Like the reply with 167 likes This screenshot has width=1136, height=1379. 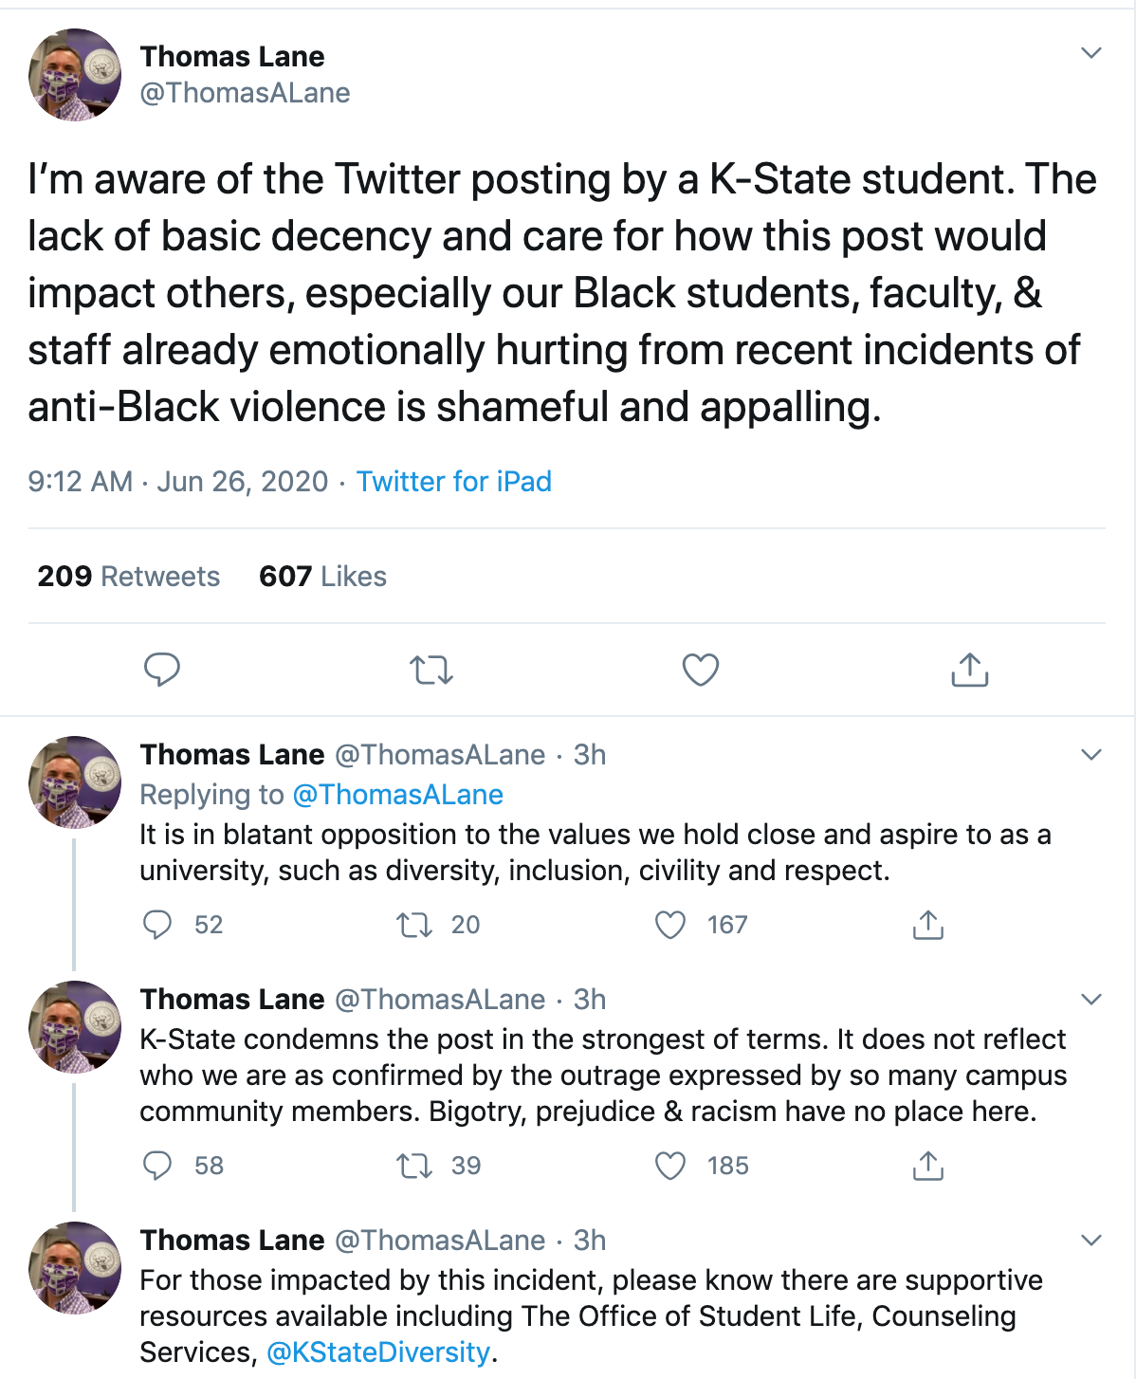(670, 924)
